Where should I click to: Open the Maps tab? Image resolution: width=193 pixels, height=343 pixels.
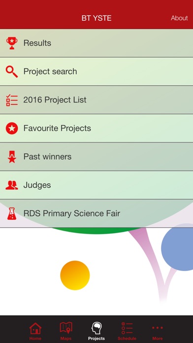click(66, 331)
